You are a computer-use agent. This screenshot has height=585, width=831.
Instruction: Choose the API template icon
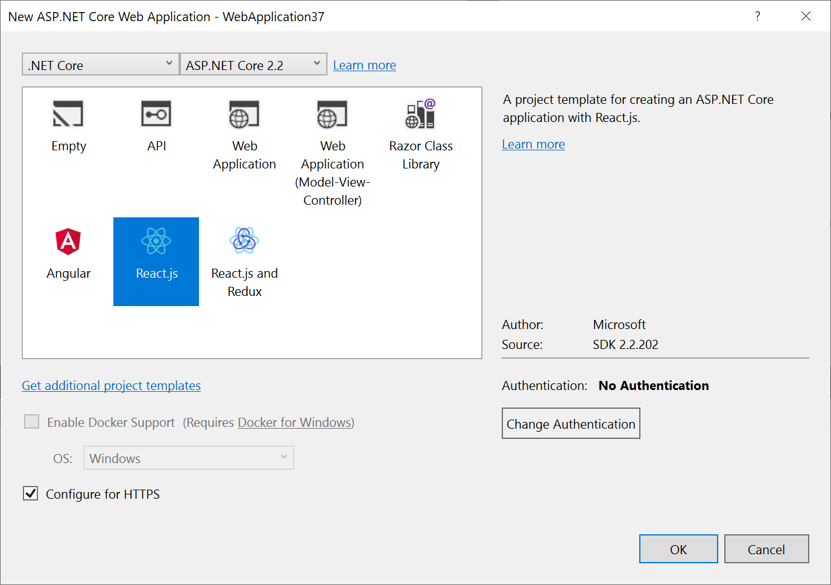(x=156, y=114)
